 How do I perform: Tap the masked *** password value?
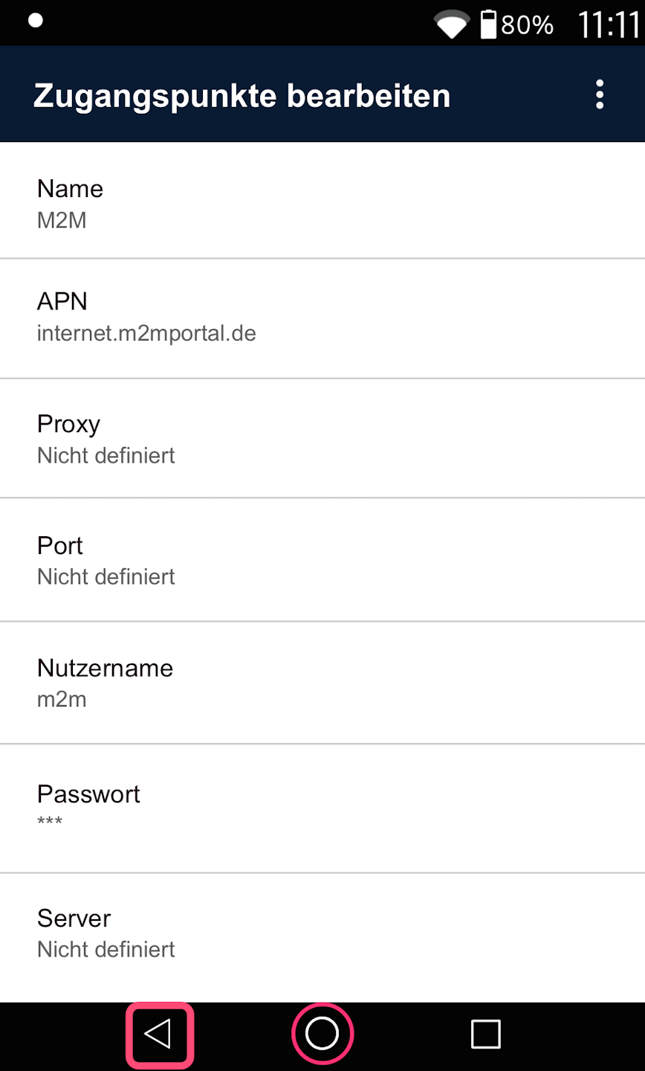pyautogui.click(x=50, y=822)
